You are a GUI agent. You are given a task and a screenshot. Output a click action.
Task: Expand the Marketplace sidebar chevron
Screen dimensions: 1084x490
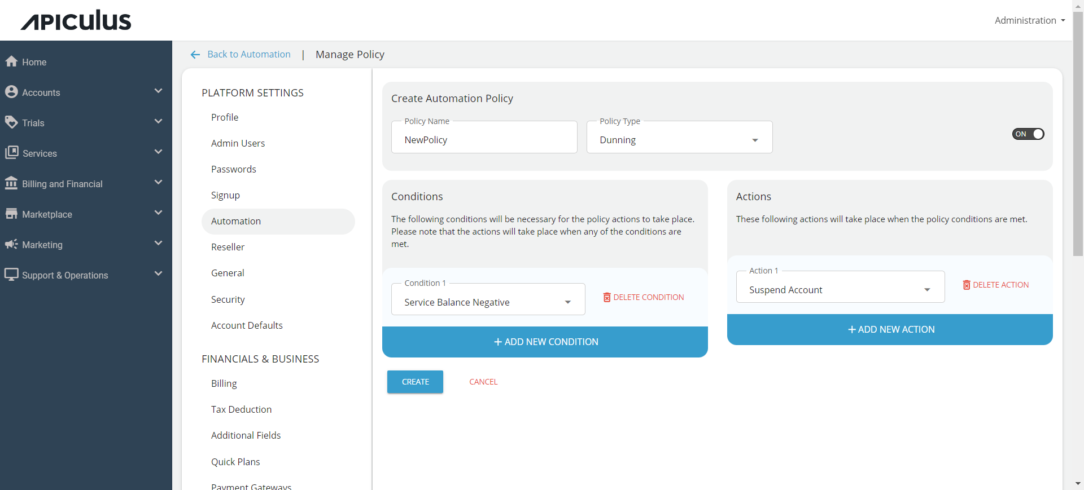pyautogui.click(x=158, y=213)
